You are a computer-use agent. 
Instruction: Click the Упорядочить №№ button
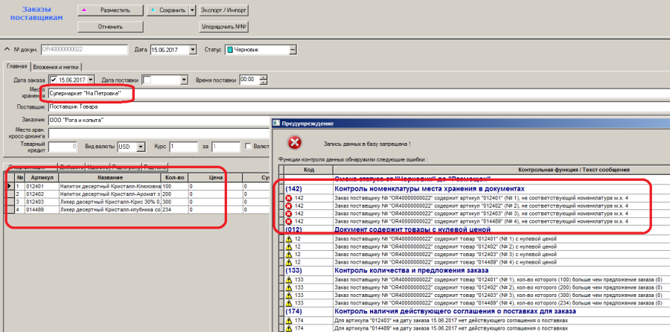coord(224,27)
